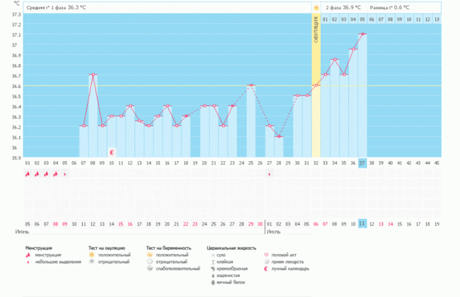Viewport: 460px width, 297px height.
Task: Click the peak temperature point on cycle day 36
Action: 362,34
